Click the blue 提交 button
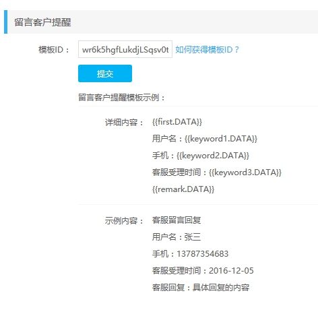This screenshot has height=314, width=318. 105,73
